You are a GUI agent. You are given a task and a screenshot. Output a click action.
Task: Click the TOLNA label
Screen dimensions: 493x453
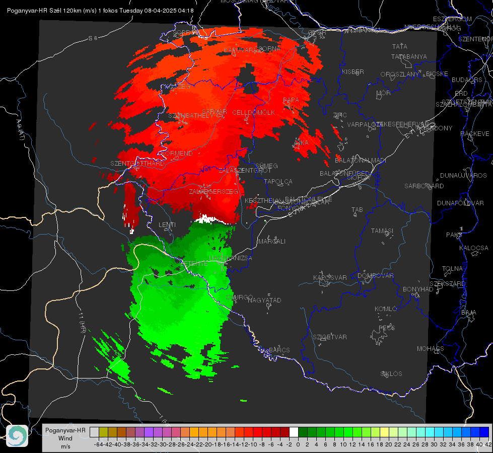coord(452,269)
